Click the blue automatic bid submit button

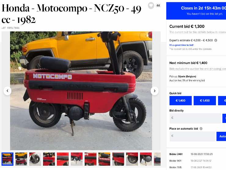coord(221,136)
